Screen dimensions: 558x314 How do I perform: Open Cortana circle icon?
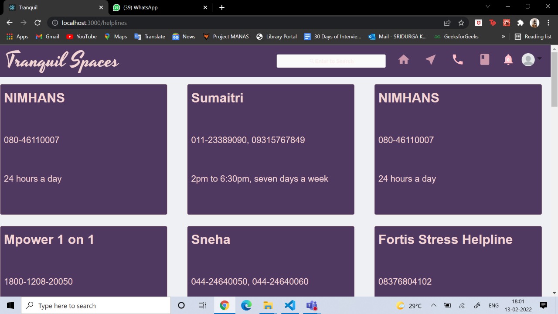point(181,306)
